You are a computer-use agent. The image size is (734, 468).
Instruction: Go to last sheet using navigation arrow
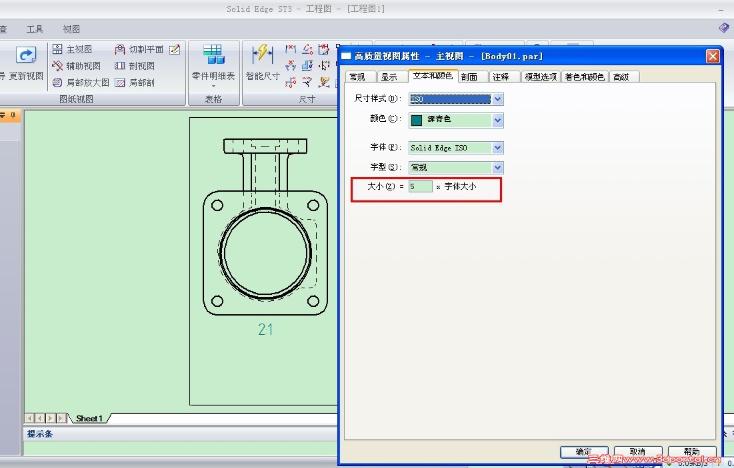point(62,418)
